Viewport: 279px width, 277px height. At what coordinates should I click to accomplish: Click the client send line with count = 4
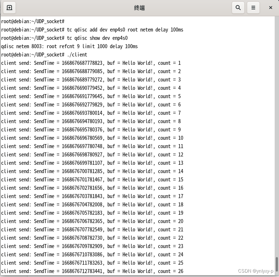tap(91, 88)
